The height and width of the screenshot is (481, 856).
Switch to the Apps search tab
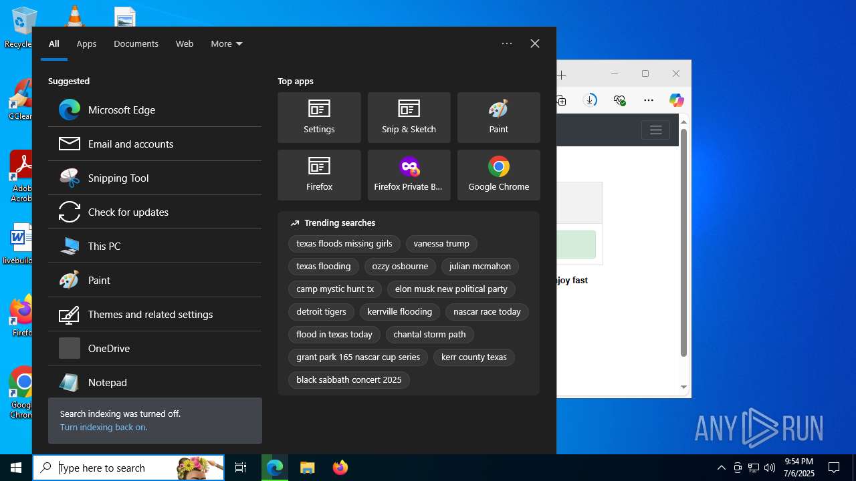pyautogui.click(x=86, y=43)
